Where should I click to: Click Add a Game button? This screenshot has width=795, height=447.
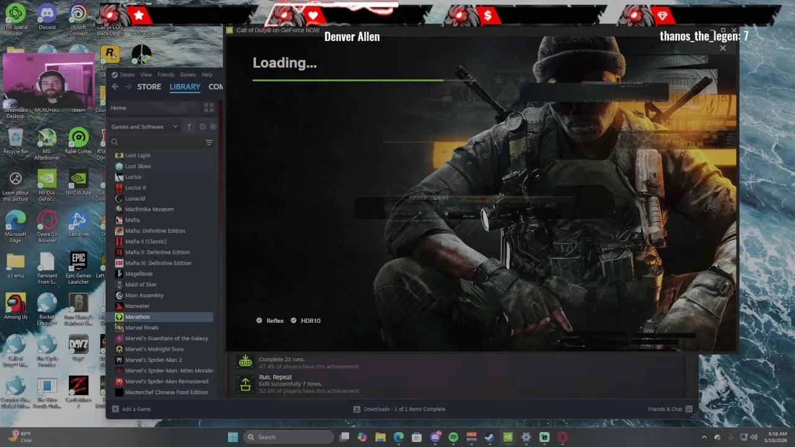coord(132,409)
